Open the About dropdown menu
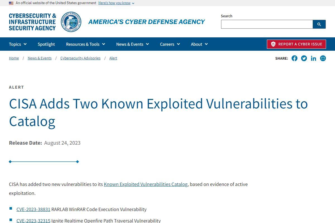Screen dimensions: 335x223 (x=199, y=44)
